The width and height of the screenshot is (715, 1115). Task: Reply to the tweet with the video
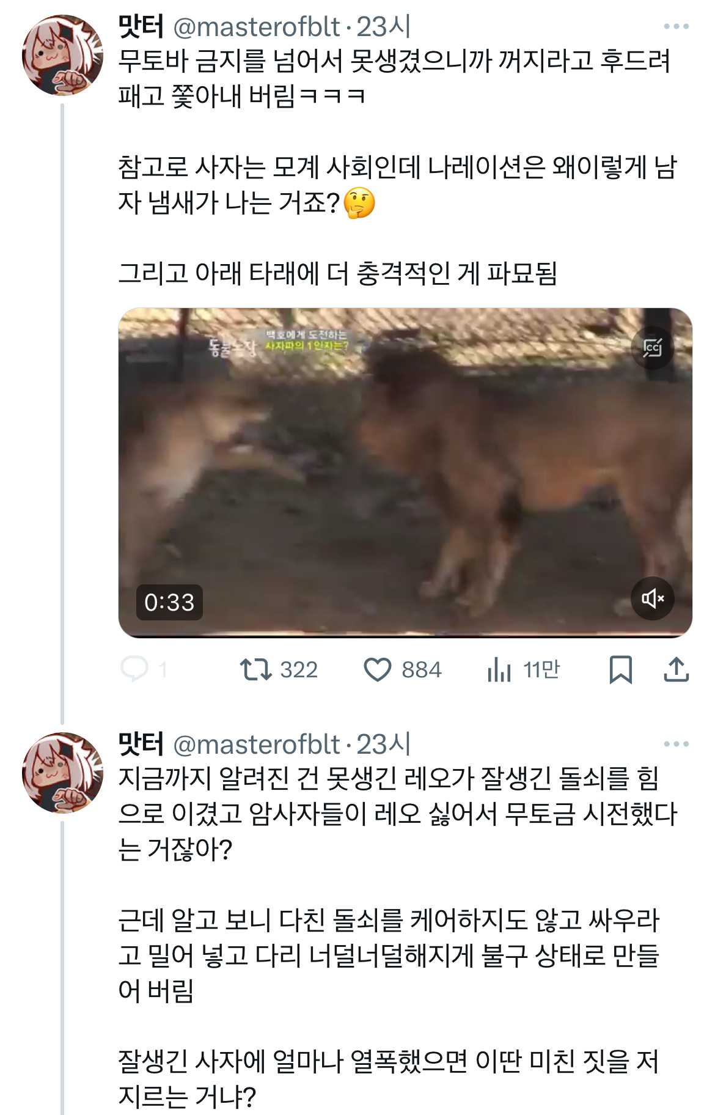point(135,669)
